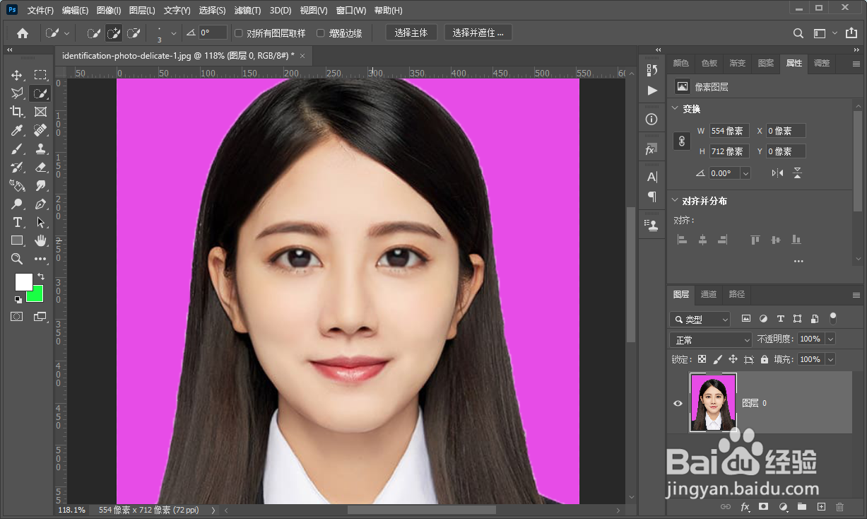867x519 pixels.
Task: Select the Frame tool
Action: (x=40, y=112)
